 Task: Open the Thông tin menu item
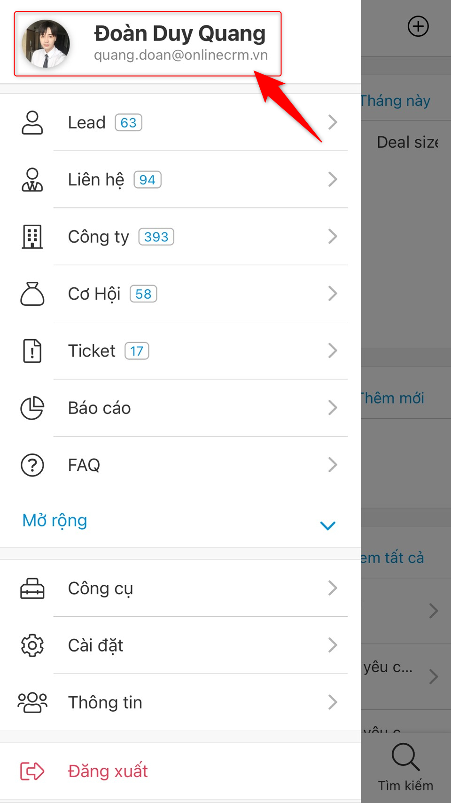pyautogui.click(x=105, y=702)
